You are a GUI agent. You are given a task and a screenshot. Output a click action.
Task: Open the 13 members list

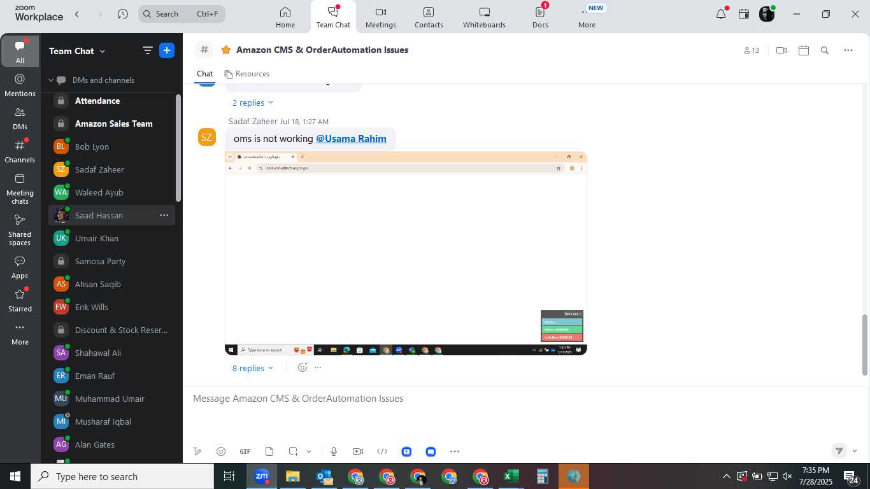click(752, 50)
